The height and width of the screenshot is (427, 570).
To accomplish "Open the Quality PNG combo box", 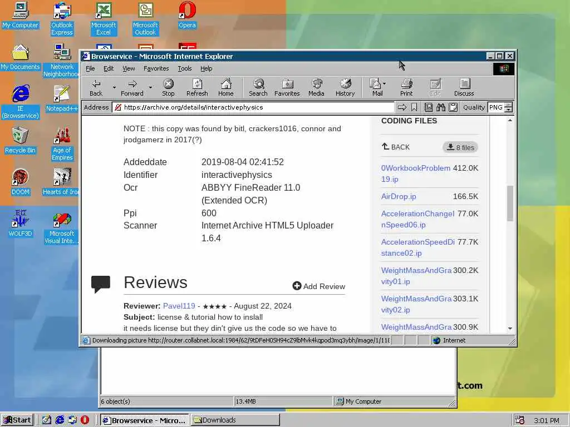I will pyautogui.click(x=500, y=107).
